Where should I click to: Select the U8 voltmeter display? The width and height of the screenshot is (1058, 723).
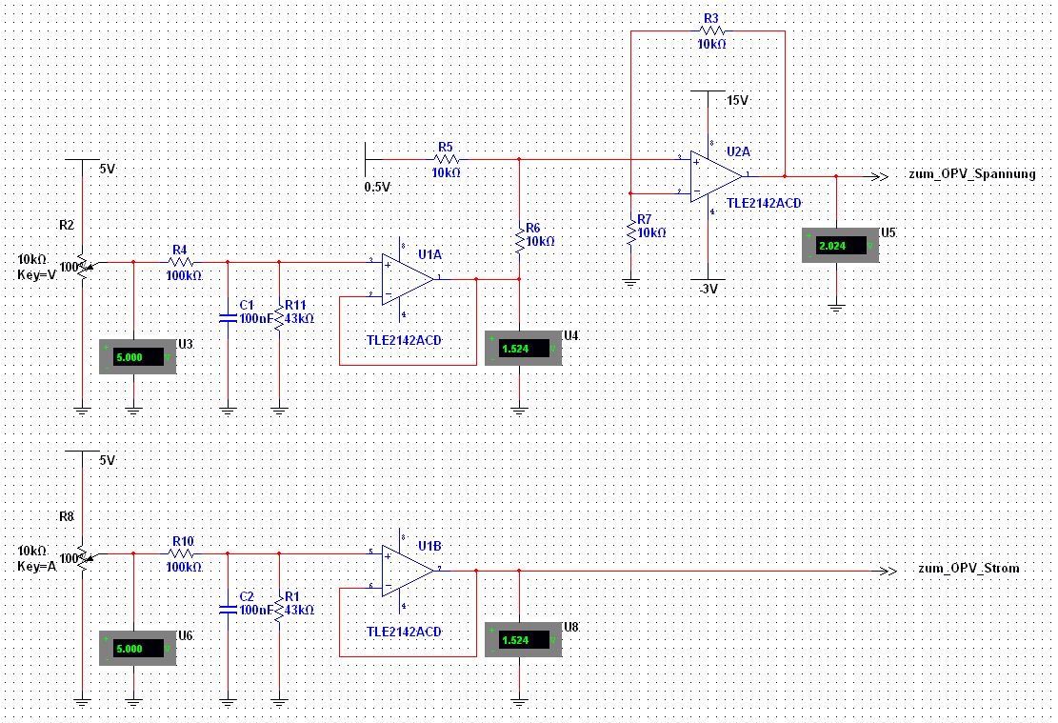tap(524, 640)
